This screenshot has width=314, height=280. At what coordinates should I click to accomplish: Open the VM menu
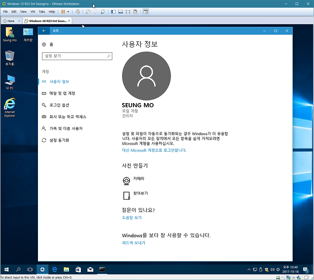(x=33, y=12)
